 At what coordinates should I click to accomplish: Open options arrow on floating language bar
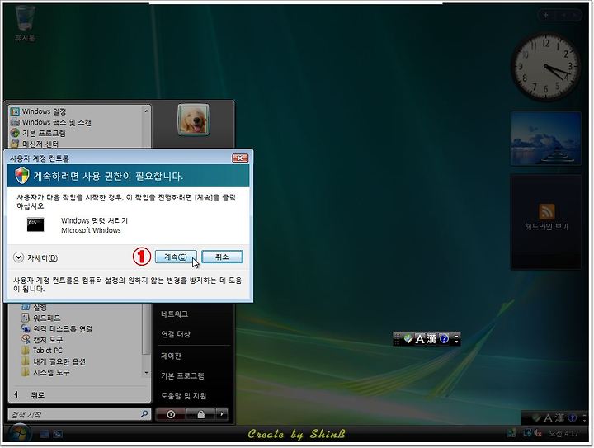point(456,342)
